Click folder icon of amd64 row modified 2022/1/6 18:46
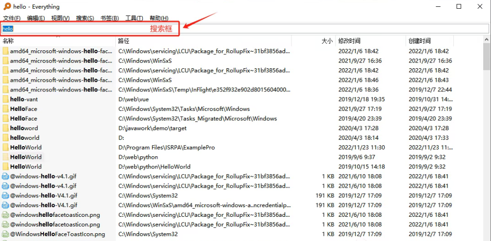491x241 pixels. tap(5, 80)
